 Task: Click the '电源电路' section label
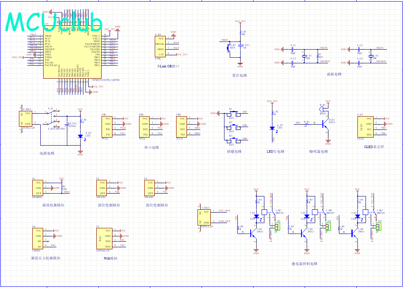coord(47,153)
